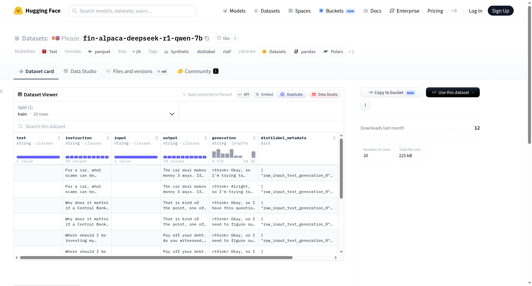Sort the generation column
The image size is (532, 286).
click(x=254, y=138)
